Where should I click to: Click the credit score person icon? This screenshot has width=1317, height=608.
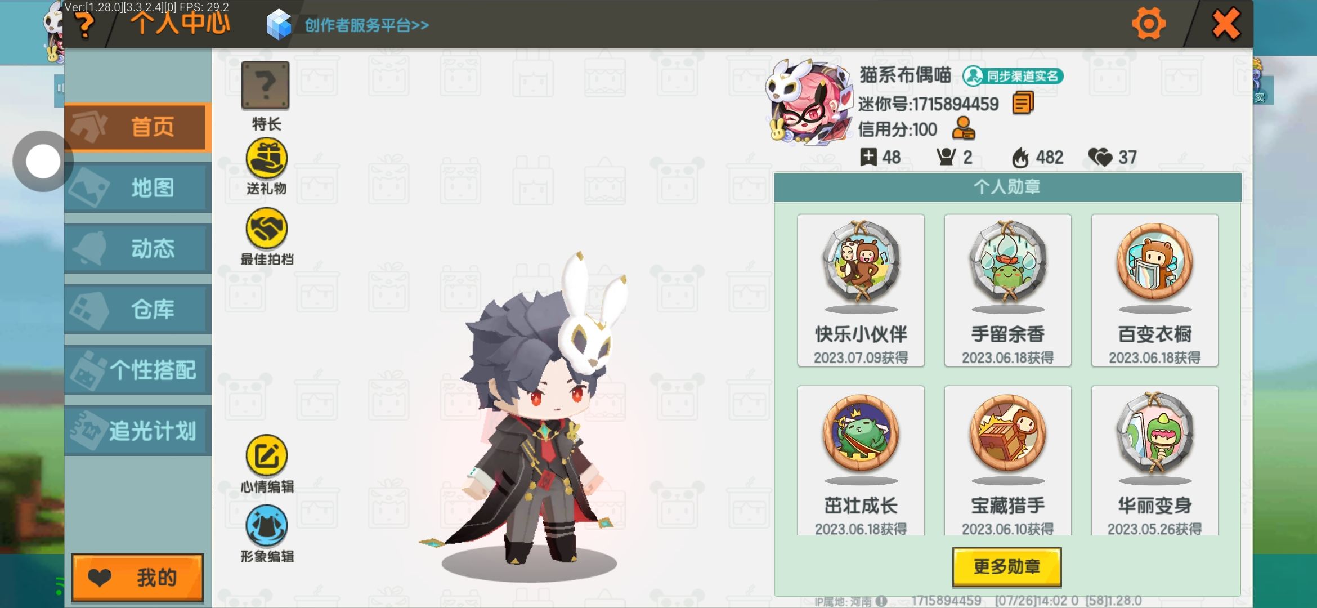pyautogui.click(x=964, y=128)
